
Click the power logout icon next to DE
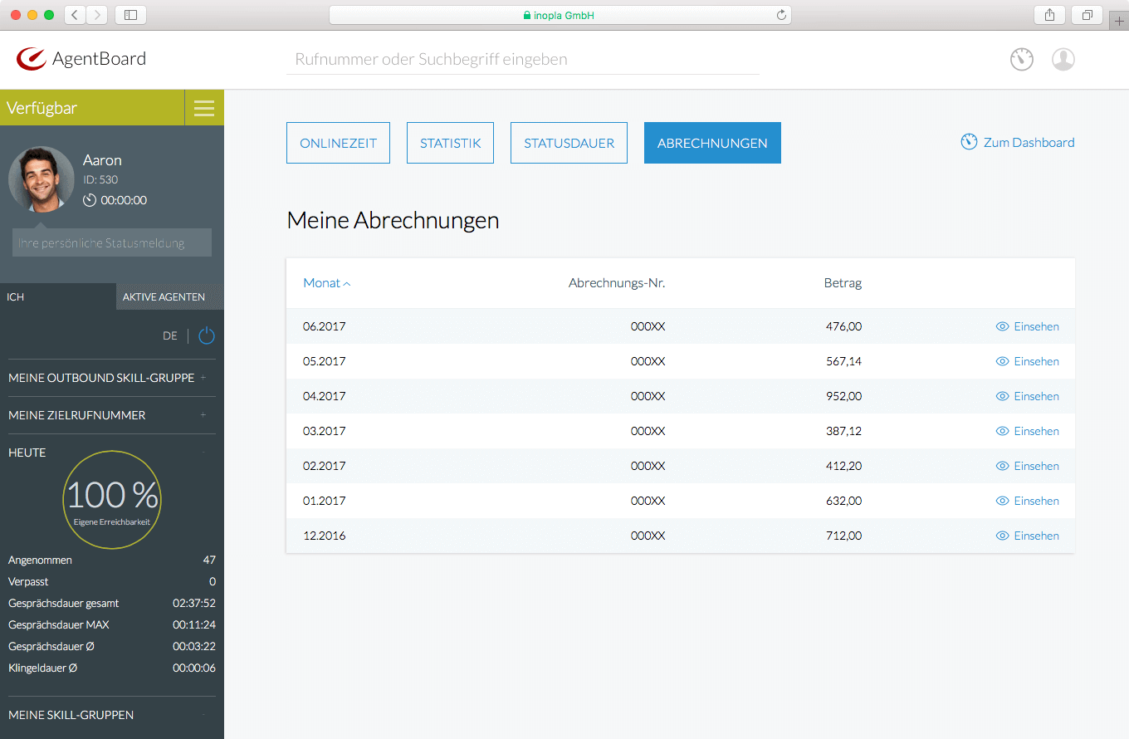(207, 335)
